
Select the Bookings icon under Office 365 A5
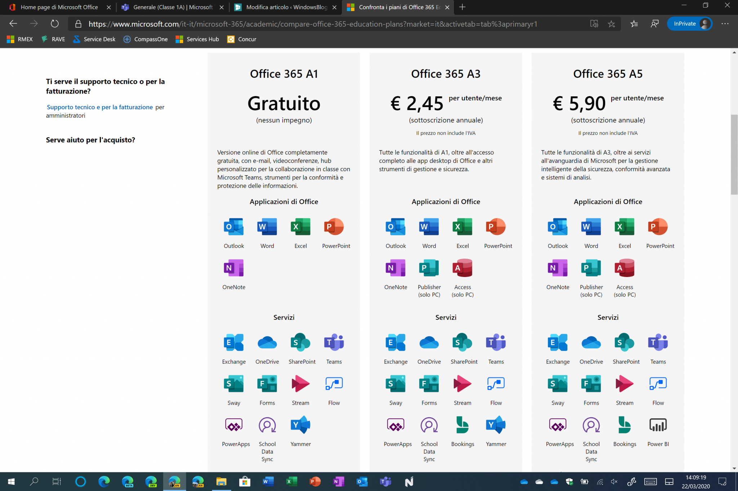tap(624, 425)
